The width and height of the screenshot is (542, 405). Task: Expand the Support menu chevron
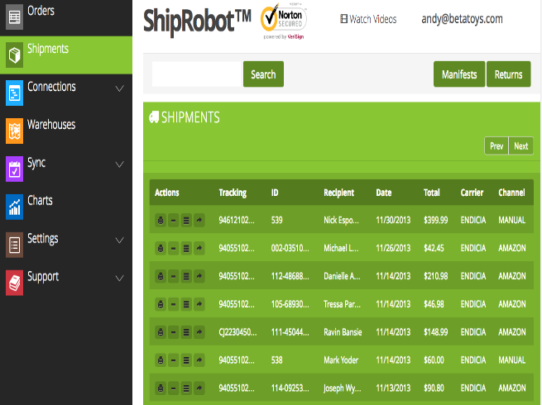(x=119, y=279)
